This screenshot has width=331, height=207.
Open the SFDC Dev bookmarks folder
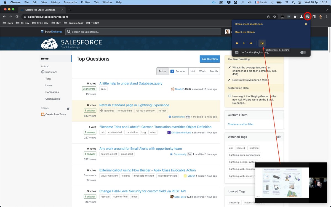(40, 23)
